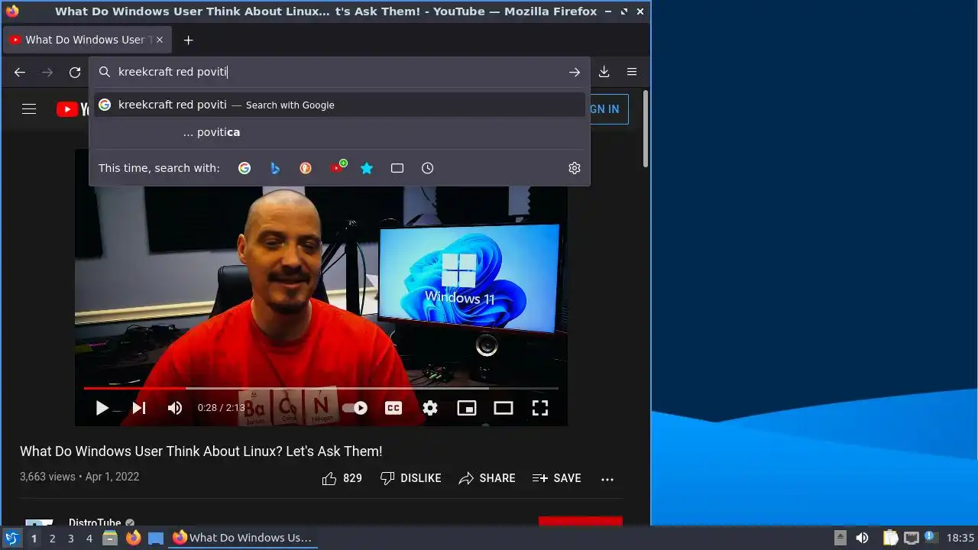This screenshot has width=978, height=550.
Task: Search this time with DuckDuckGo
Action: 306,168
